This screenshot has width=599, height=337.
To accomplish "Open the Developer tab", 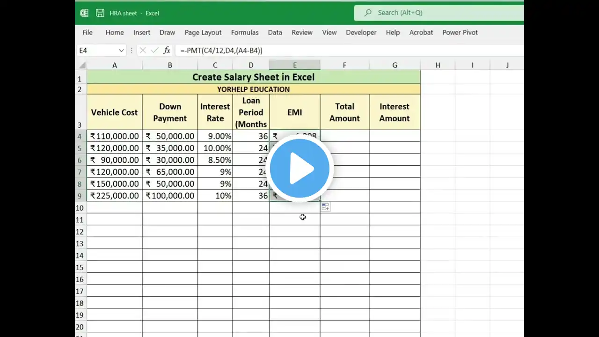I will (x=361, y=32).
